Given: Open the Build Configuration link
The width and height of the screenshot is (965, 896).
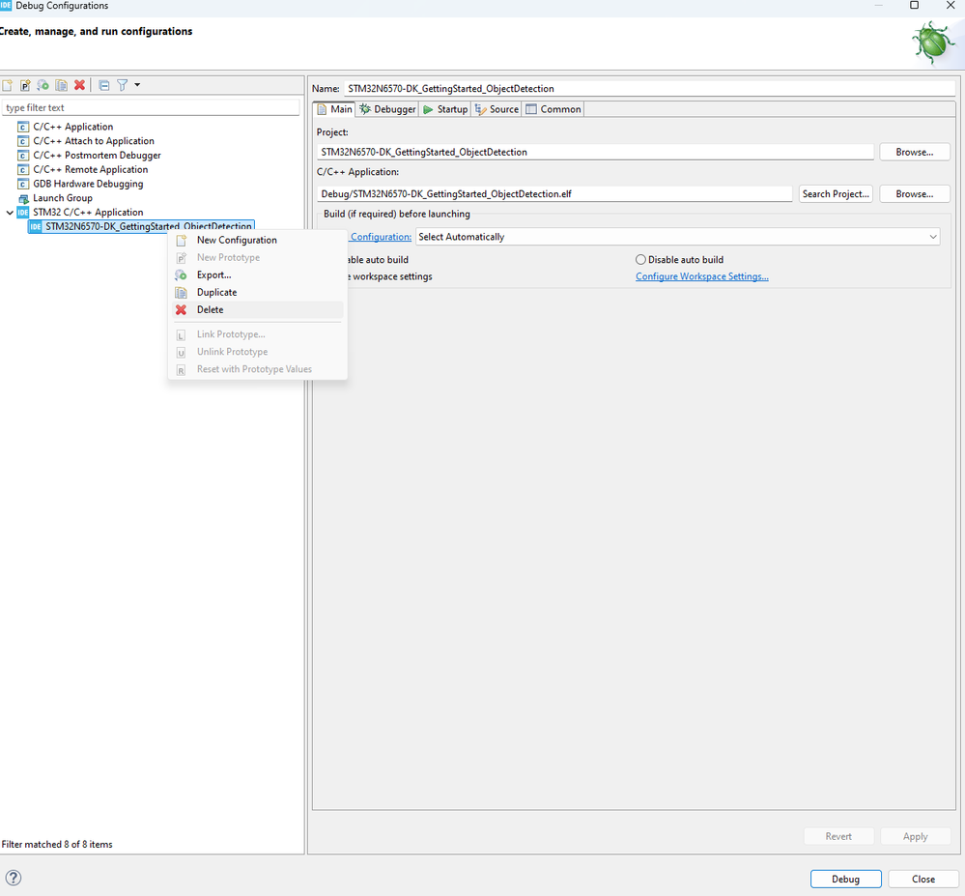Looking at the screenshot, I should coord(381,237).
